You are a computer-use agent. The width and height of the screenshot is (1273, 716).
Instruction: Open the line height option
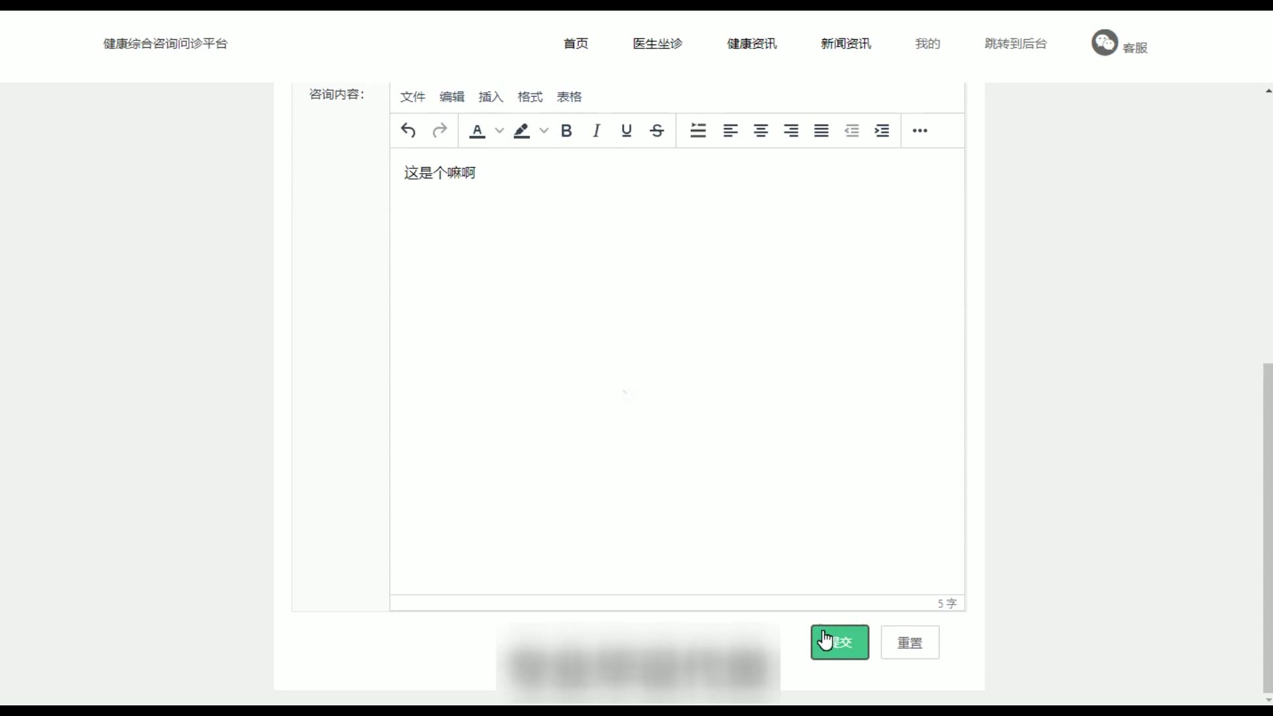[698, 131]
